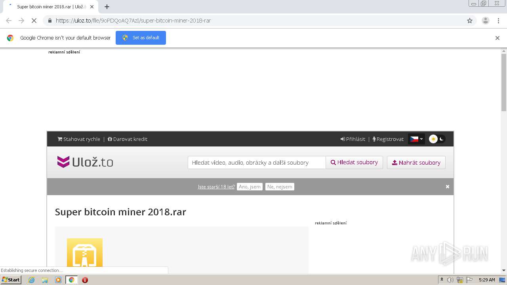Open the red Opera taskbar icon
This screenshot has width=507, height=285.
[x=85, y=280]
